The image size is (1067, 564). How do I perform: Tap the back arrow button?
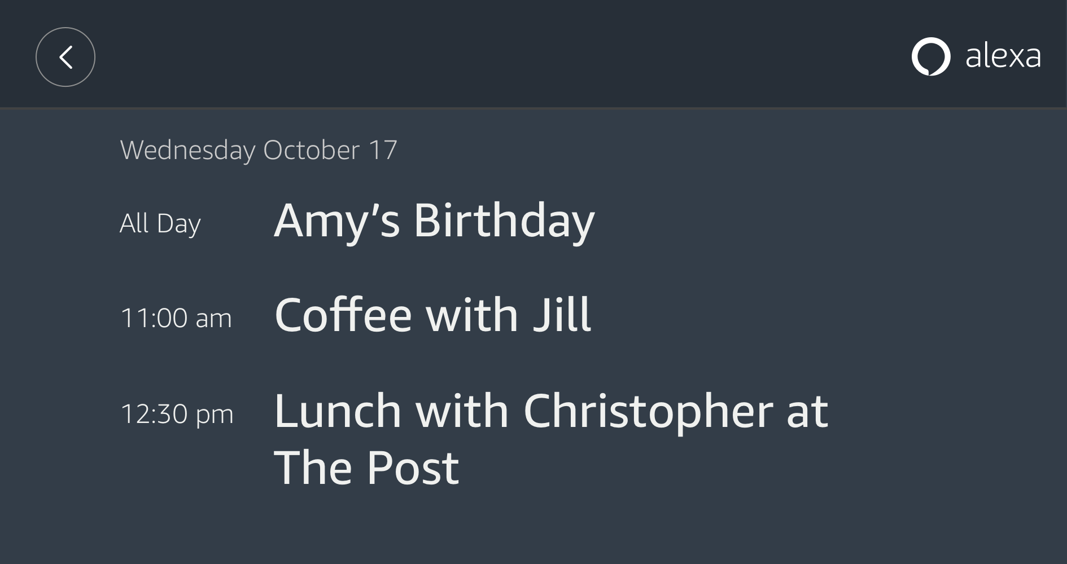65,57
